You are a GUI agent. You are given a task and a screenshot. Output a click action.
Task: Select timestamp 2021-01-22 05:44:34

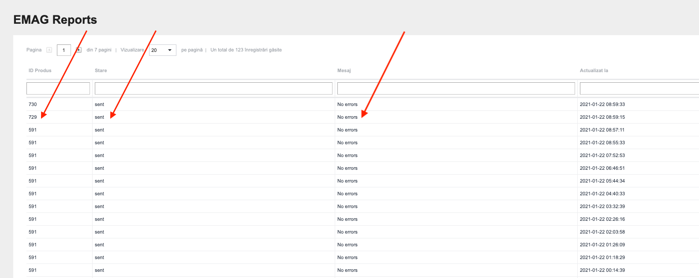coord(602,181)
